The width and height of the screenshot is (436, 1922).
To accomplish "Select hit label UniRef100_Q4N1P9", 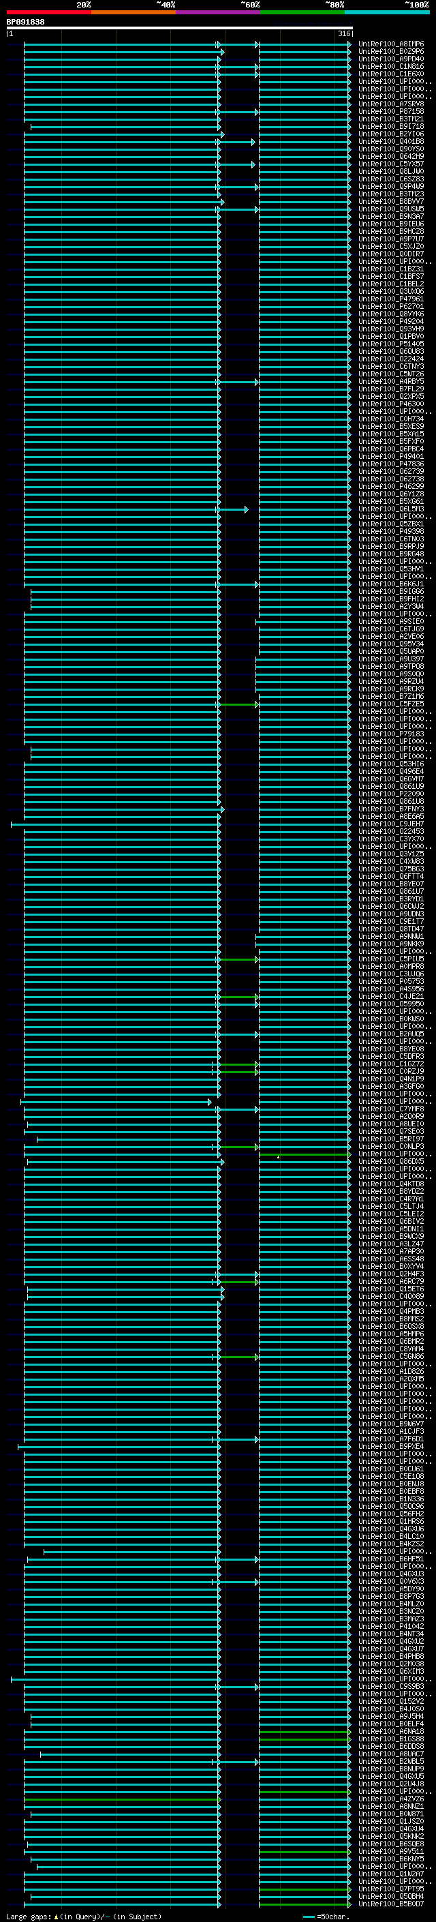I will point(390,1079).
